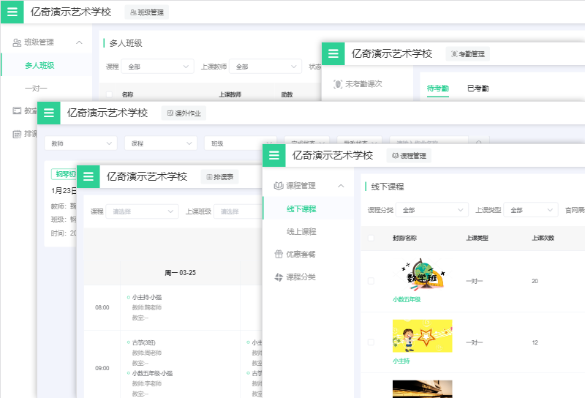
Task: Collapse the 课程管理 sidebar group with its chevron
Action: point(341,186)
